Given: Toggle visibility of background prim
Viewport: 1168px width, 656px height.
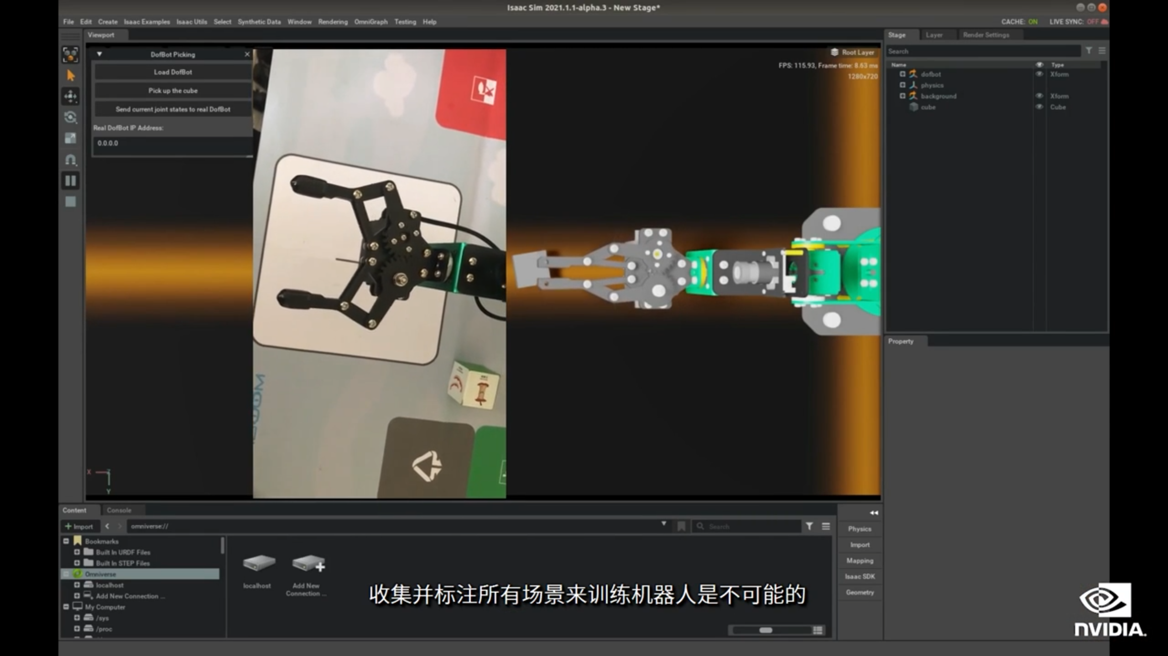Looking at the screenshot, I should (x=1039, y=96).
